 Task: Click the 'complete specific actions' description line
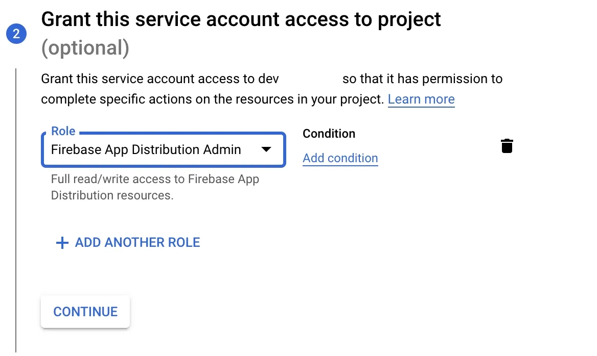pos(212,99)
